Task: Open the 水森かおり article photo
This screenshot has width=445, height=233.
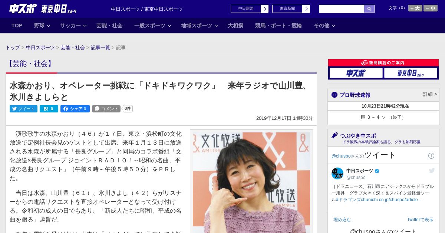Action: 251,183
